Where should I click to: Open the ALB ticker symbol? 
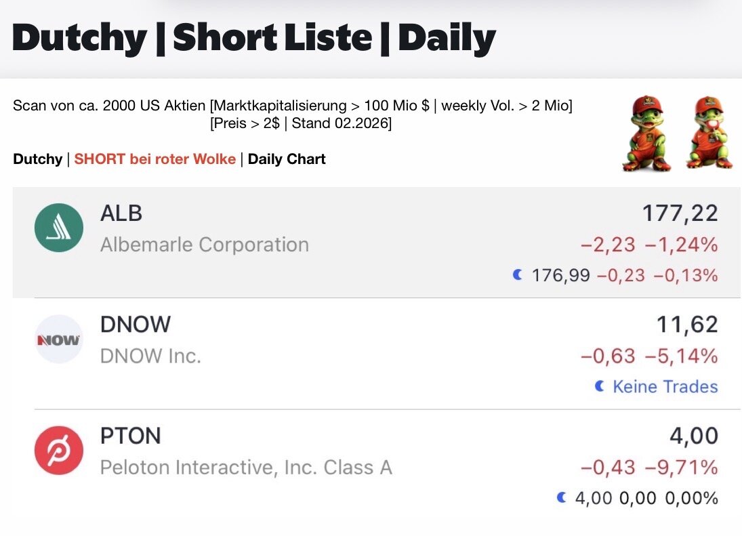tap(121, 213)
